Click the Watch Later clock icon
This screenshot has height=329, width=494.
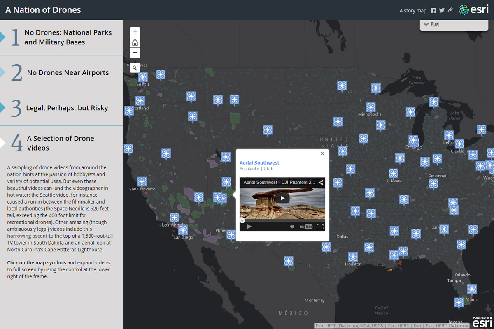[x=292, y=227]
